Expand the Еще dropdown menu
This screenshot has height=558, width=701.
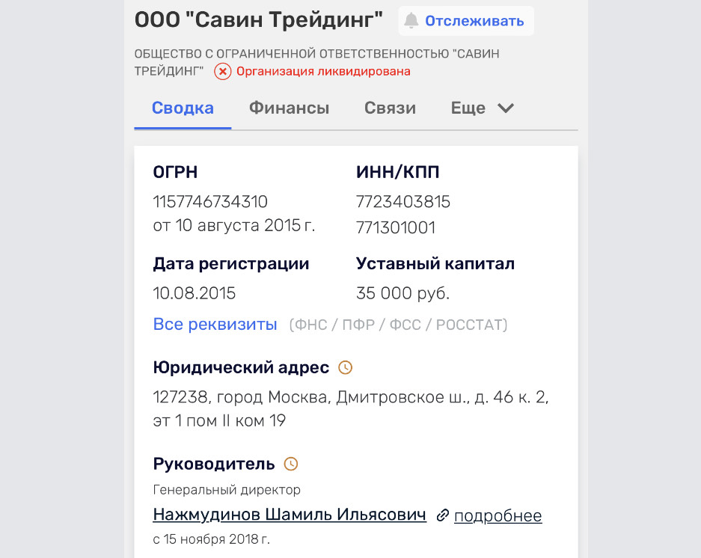pos(483,108)
